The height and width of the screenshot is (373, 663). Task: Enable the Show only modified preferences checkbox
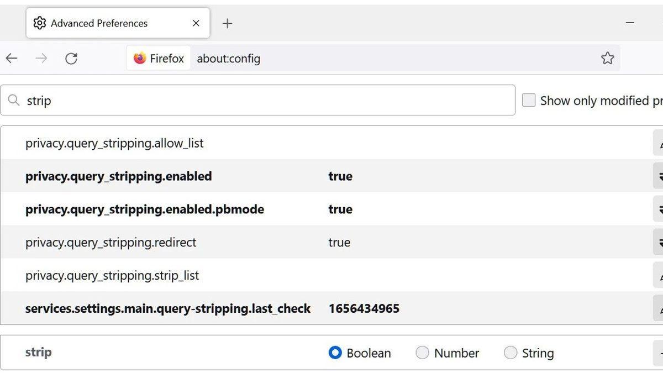(529, 100)
